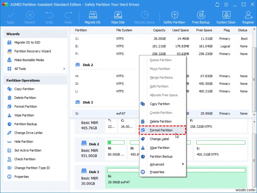Click the refresh icon in the title bar
The image size is (257, 193).
coord(217,5)
